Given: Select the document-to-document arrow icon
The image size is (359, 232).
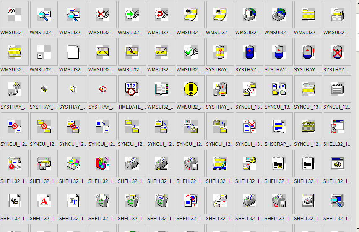Looking at the screenshot, I should (103, 126).
